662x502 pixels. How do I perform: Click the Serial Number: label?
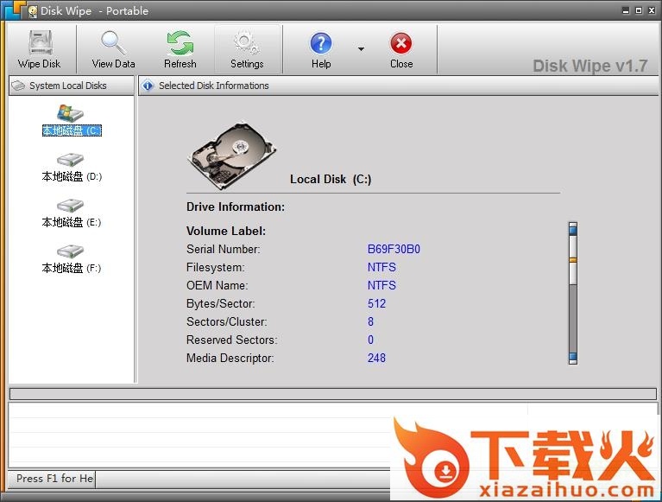(224, 250)
